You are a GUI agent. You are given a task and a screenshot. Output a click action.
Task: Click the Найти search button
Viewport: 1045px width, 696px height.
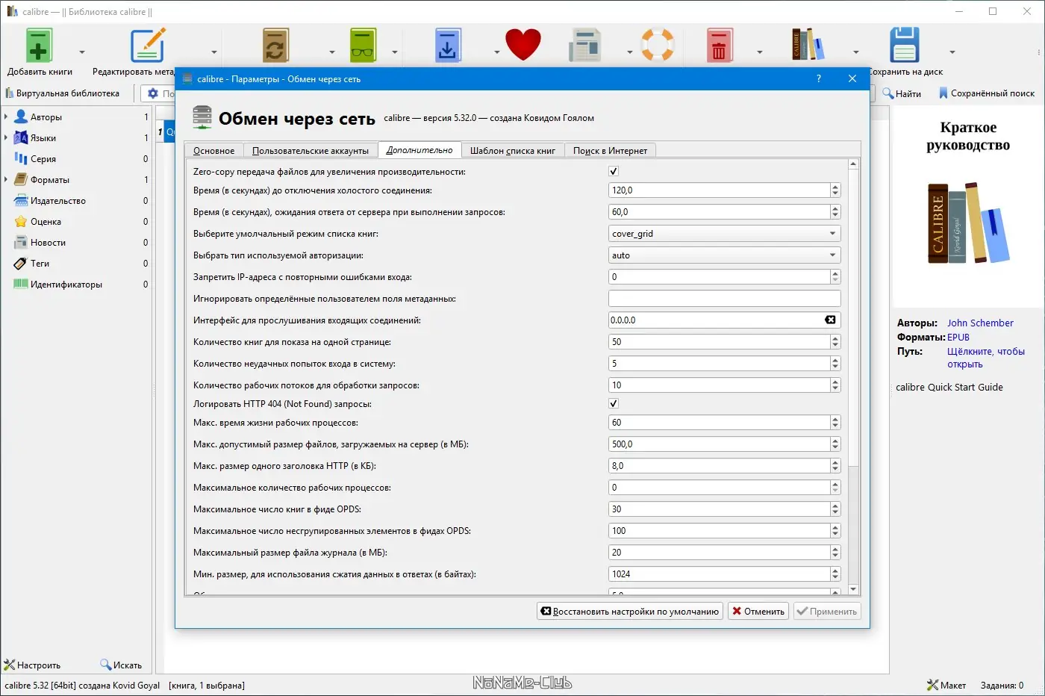[902, 93]
